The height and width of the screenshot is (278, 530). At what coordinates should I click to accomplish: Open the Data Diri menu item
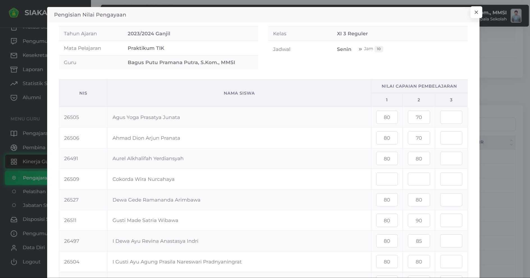pos(26,247)
